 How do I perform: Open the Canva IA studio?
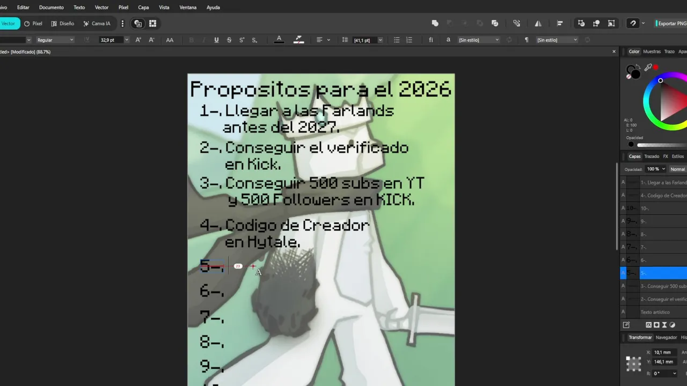point(97,24)
